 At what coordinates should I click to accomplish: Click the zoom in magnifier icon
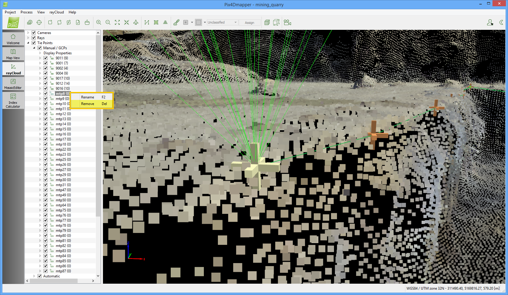[99, 22]
